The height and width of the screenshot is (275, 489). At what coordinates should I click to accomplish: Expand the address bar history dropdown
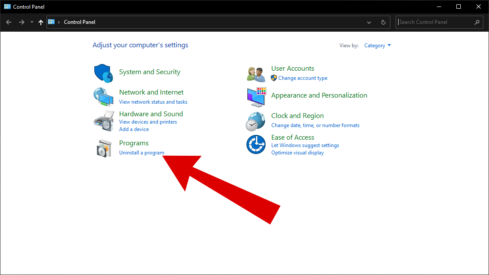[x=369, y=23]
